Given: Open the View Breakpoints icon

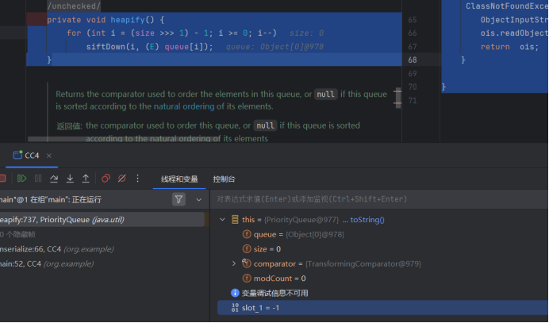Looking at the screenshot, I should click(x=106, y=179).
